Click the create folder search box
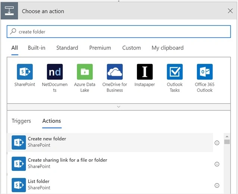 pos(119,32)
